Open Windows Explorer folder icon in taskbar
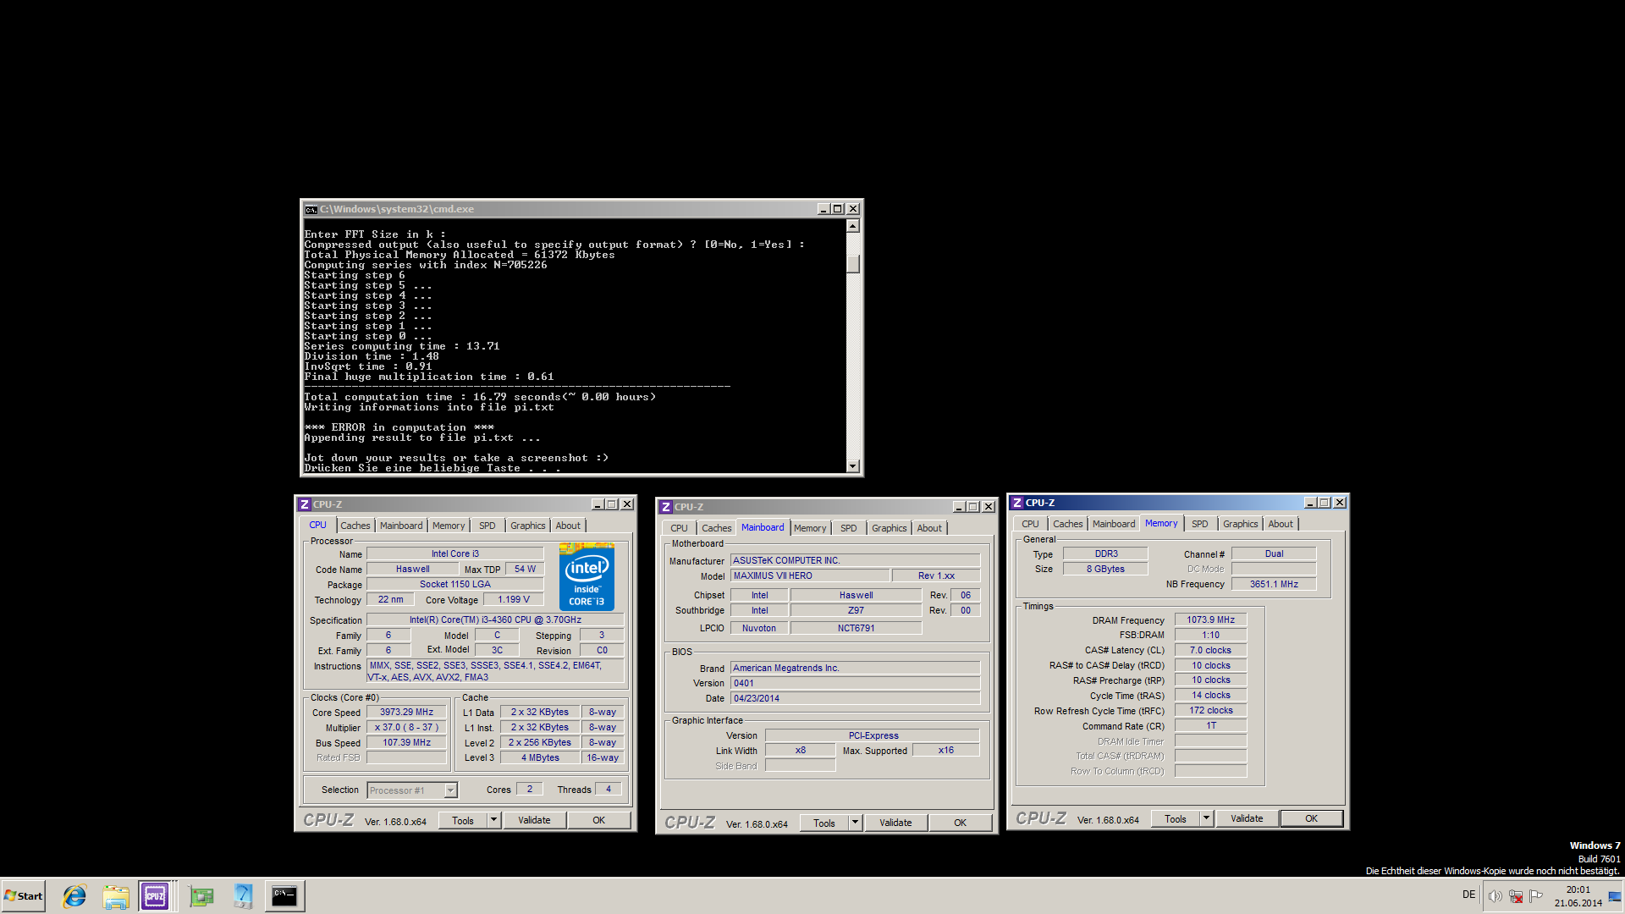The image size is (1625, 914). point(116,896)
